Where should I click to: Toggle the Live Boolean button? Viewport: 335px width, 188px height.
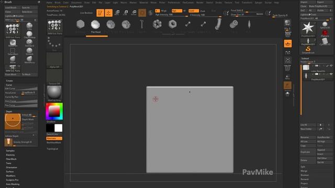click(86, 13)
